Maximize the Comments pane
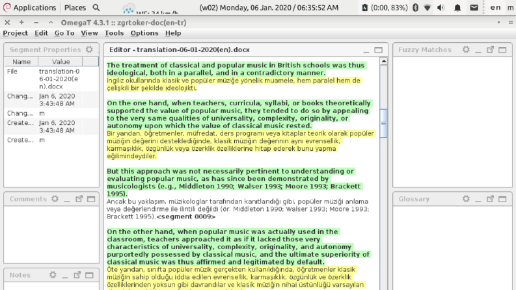The image size is (516, 290). point(91,199)
